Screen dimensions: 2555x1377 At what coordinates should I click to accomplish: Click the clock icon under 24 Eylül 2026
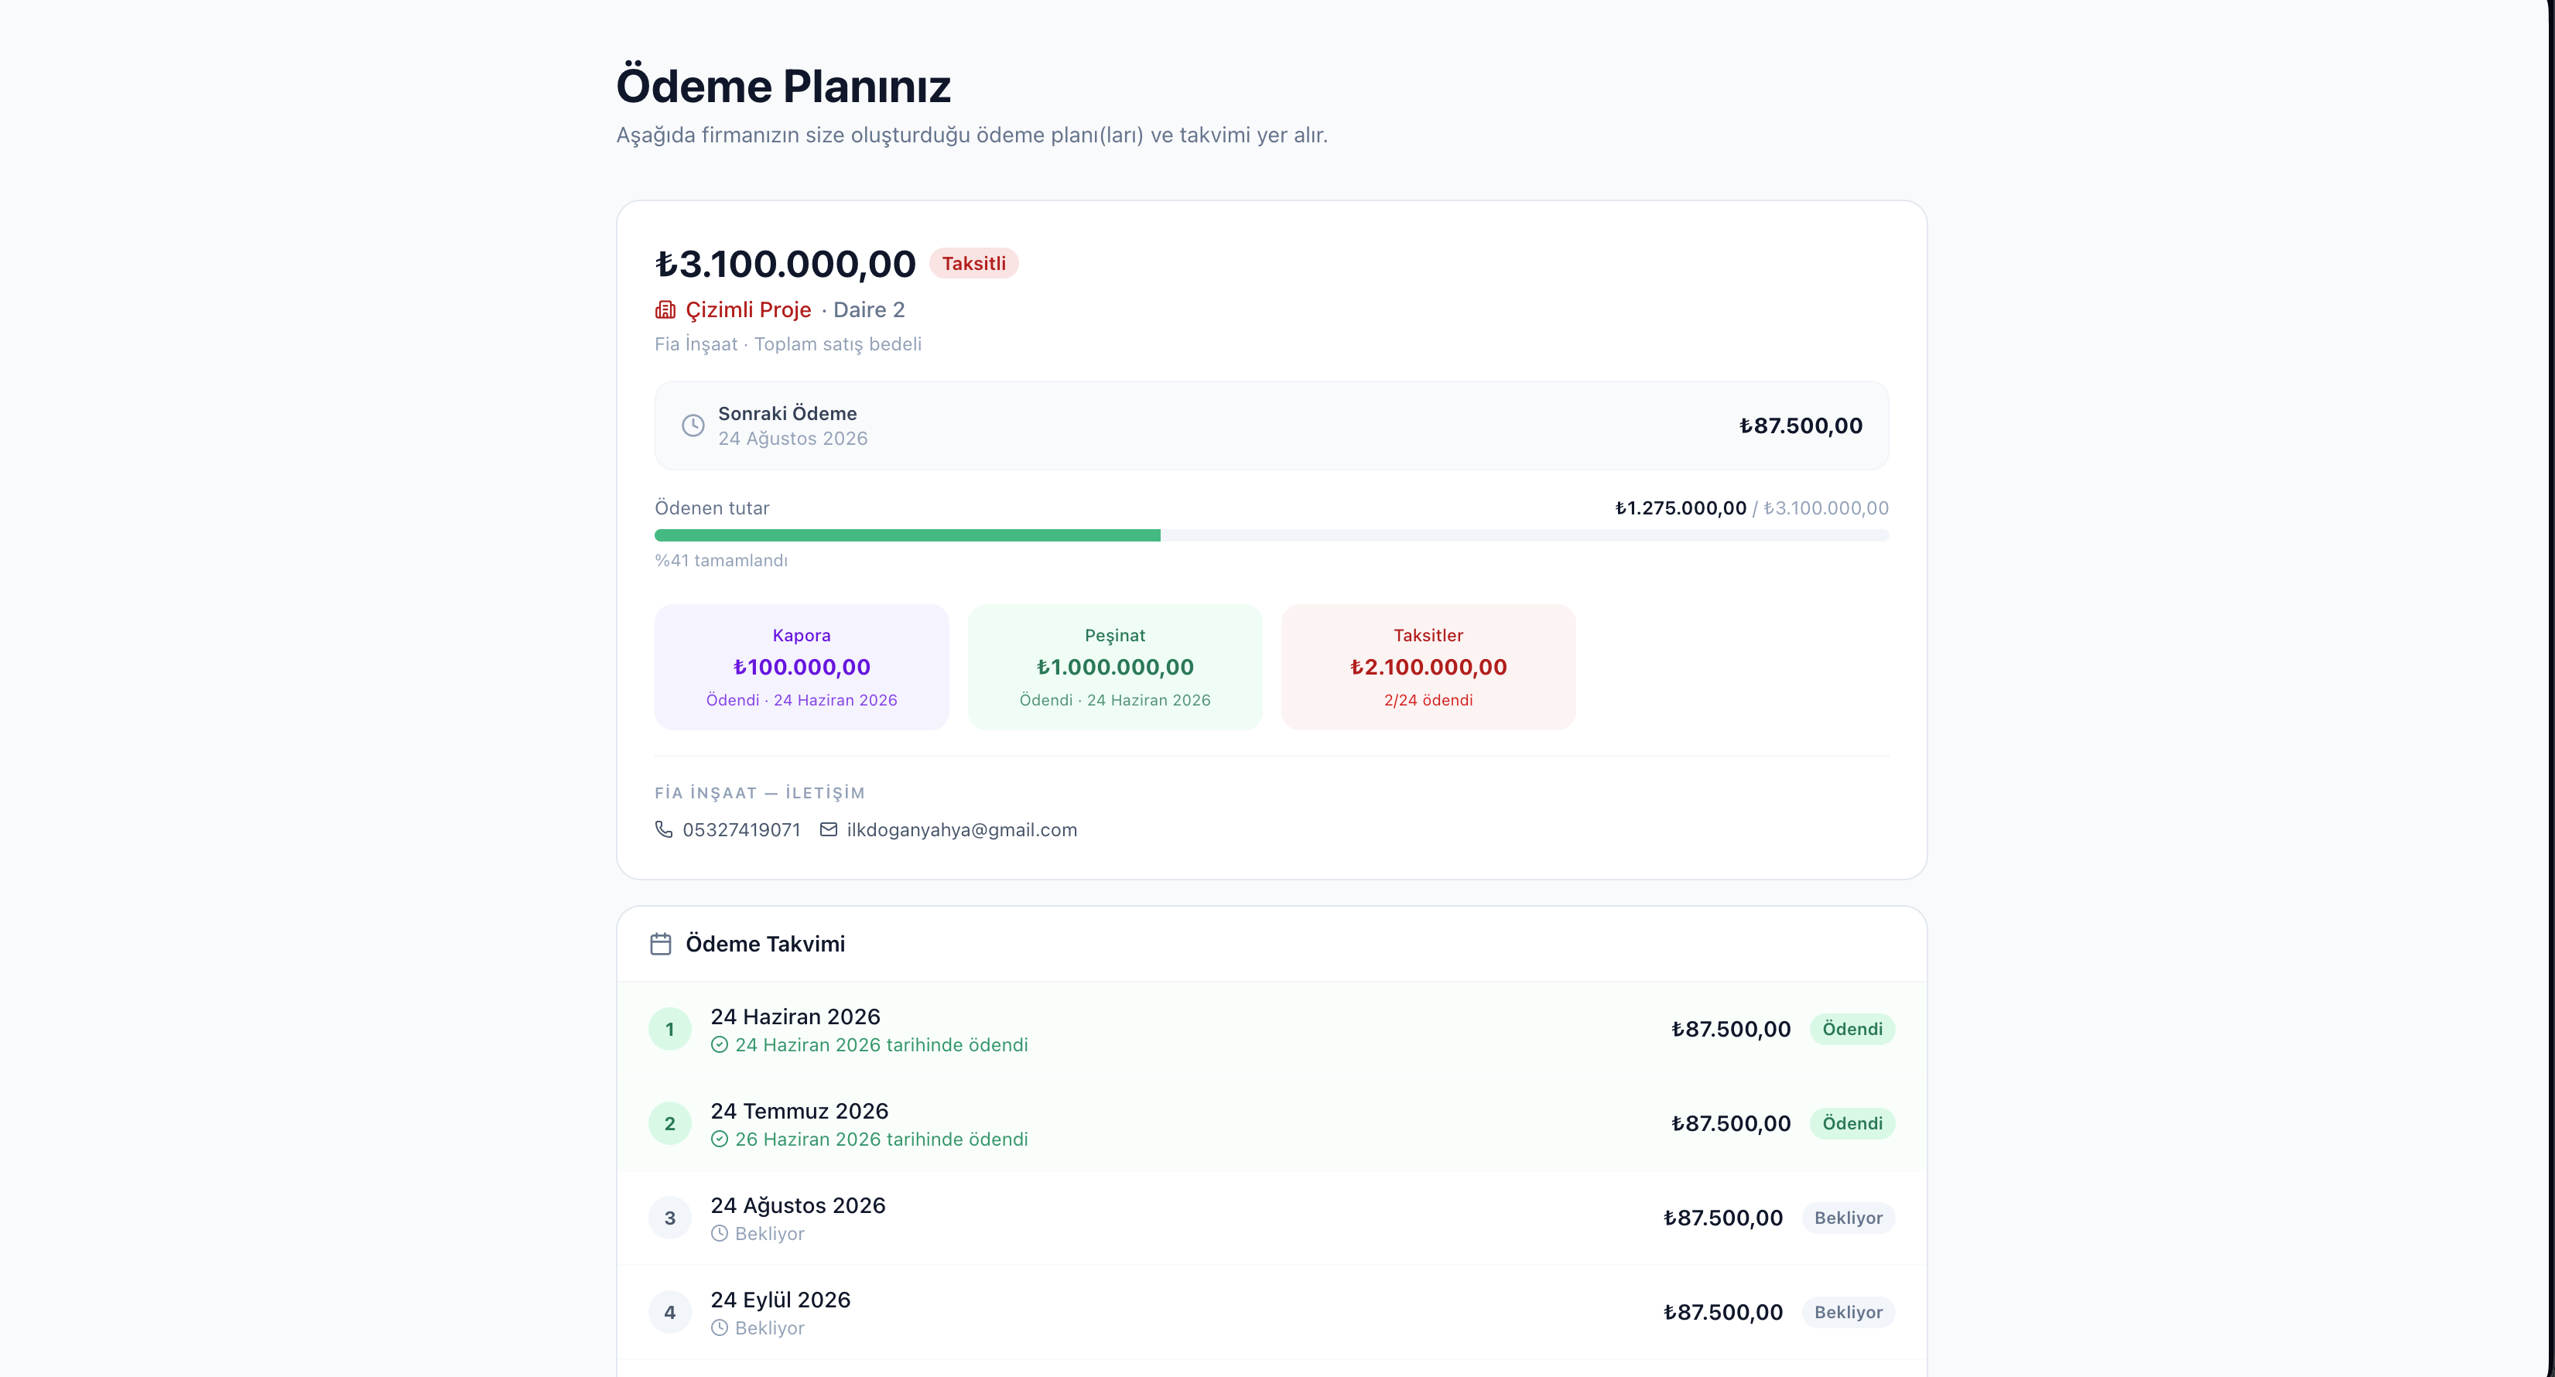tap(719, 1327)
